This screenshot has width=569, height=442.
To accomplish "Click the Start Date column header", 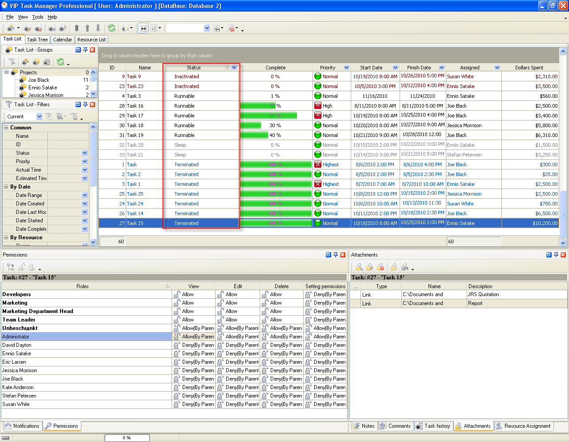I will [371, 68].
